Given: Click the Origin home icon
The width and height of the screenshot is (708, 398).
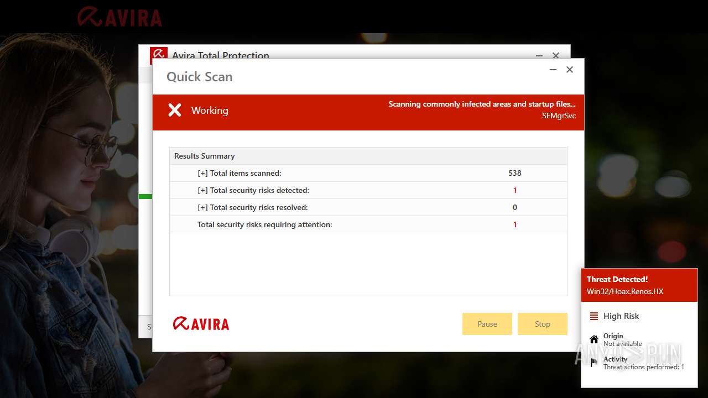Looking at the screenshot, I should coord(594,339).
